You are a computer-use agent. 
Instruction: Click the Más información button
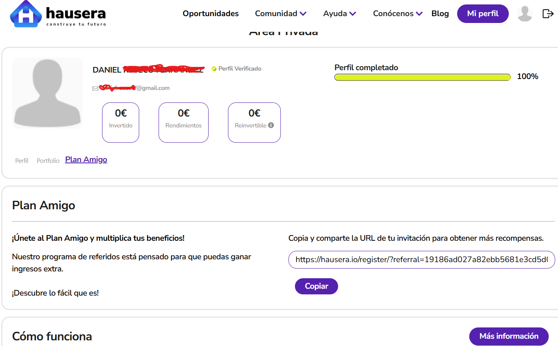509,336
